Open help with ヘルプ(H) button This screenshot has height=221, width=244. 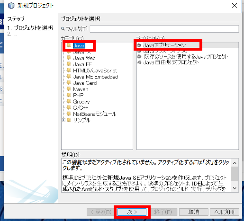[225, 212]
